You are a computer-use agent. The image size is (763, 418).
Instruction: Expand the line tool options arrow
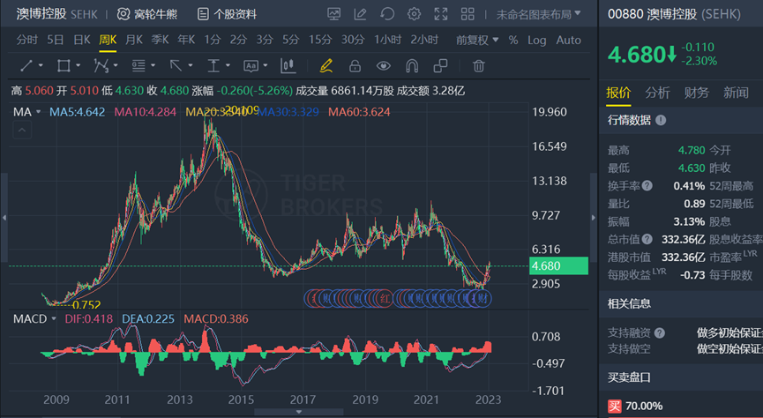tap(41, 65)
